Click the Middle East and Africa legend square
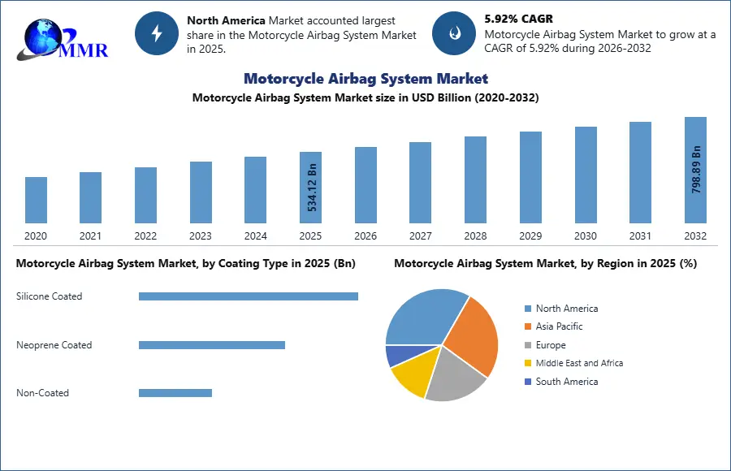The height and width of the screenshot is (471, 731). (528, 363)
